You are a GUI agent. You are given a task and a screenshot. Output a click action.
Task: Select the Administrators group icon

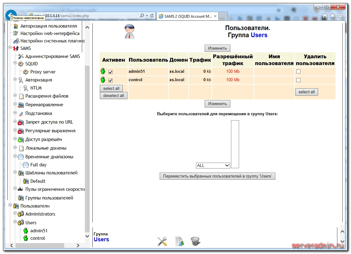(20, 214)
